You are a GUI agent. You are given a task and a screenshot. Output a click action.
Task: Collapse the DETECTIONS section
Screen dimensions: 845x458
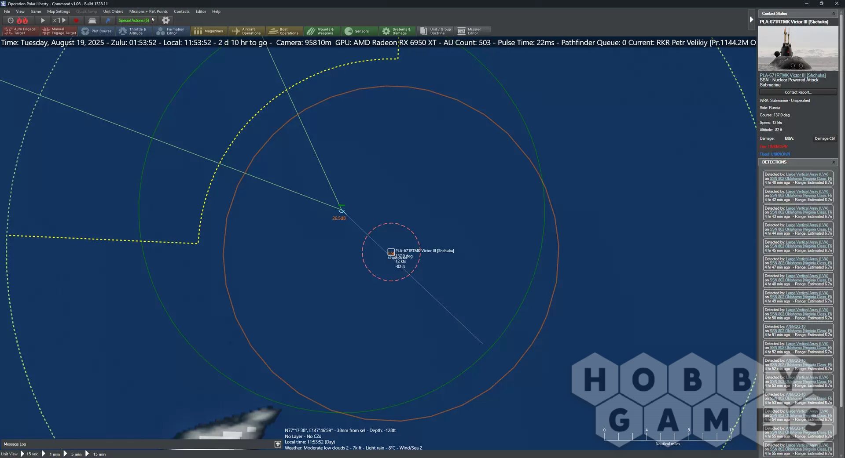click(x=833, y=162)
